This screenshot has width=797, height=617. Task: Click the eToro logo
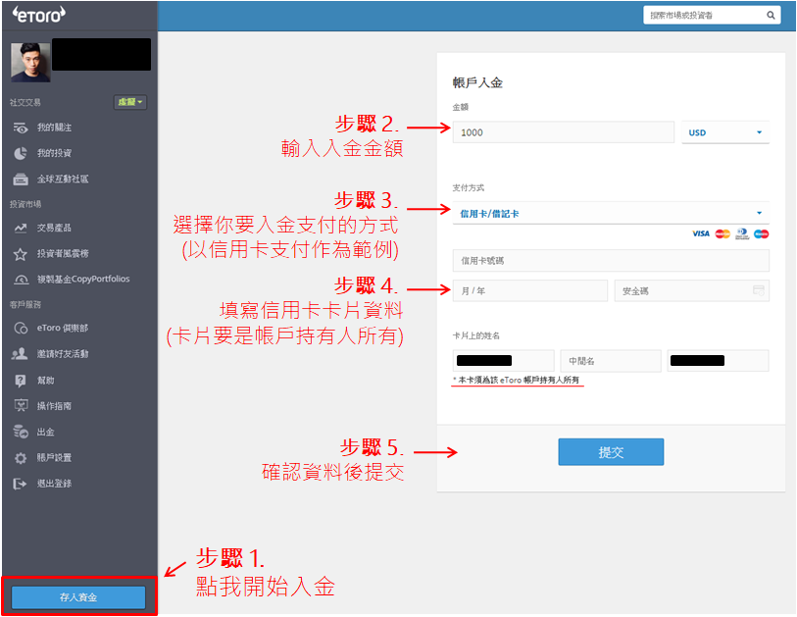click(39, 15)
